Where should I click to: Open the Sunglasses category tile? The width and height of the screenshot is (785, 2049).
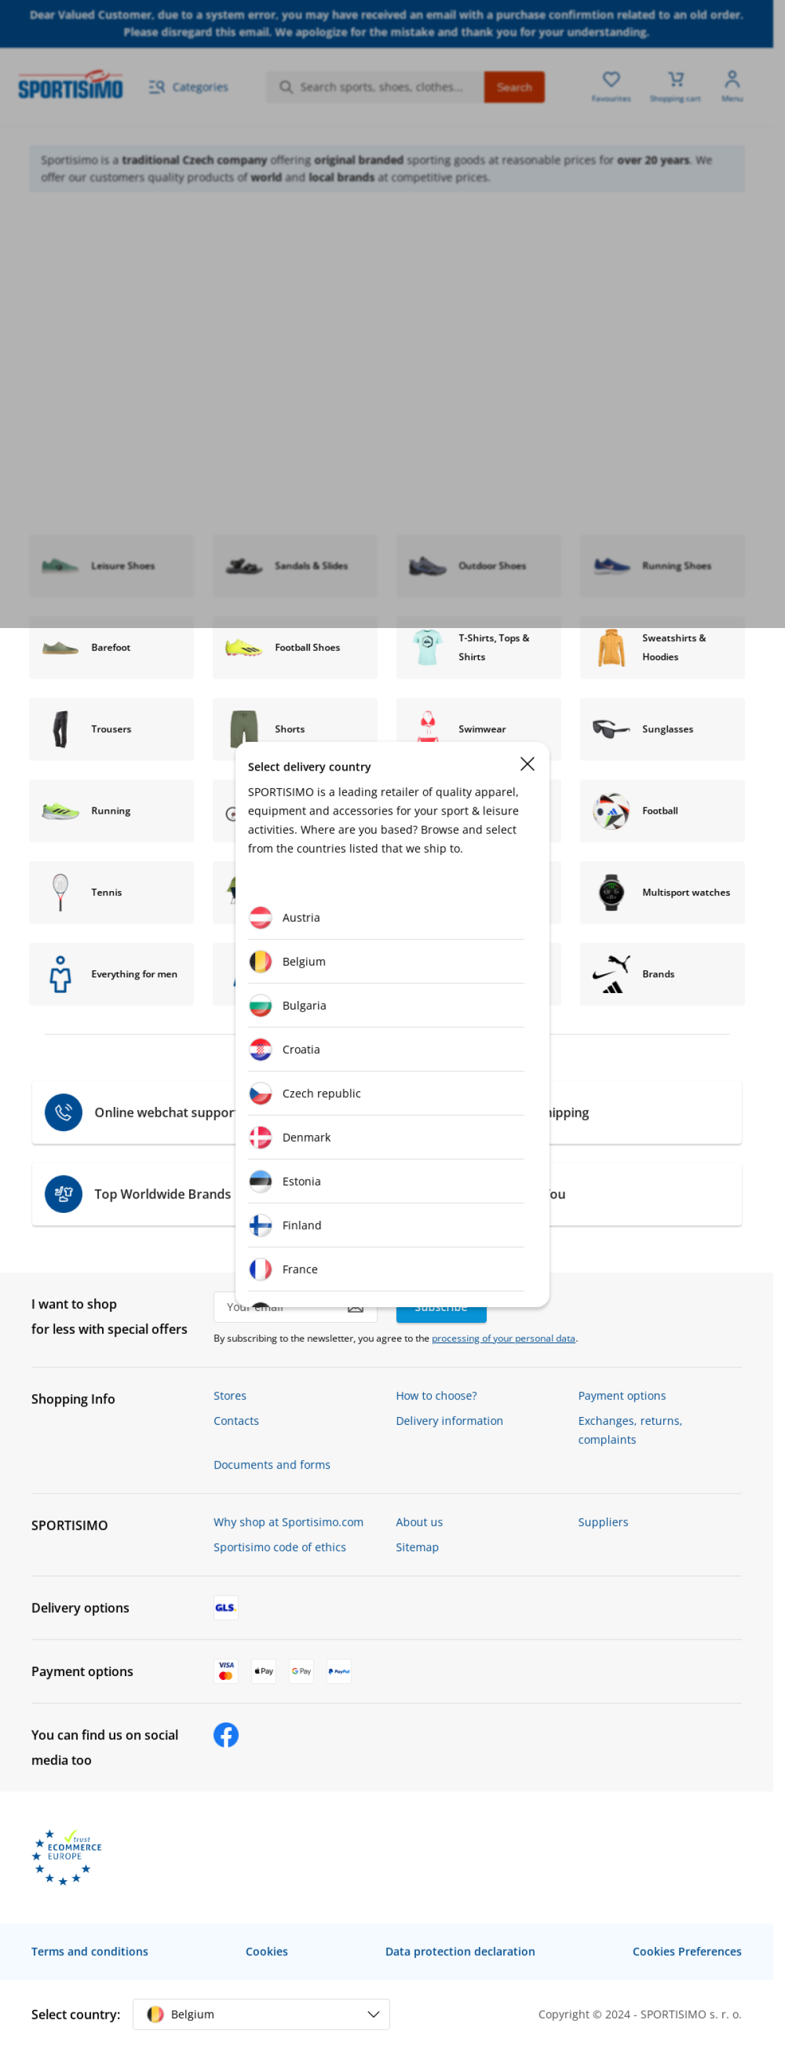click(662, 729)
